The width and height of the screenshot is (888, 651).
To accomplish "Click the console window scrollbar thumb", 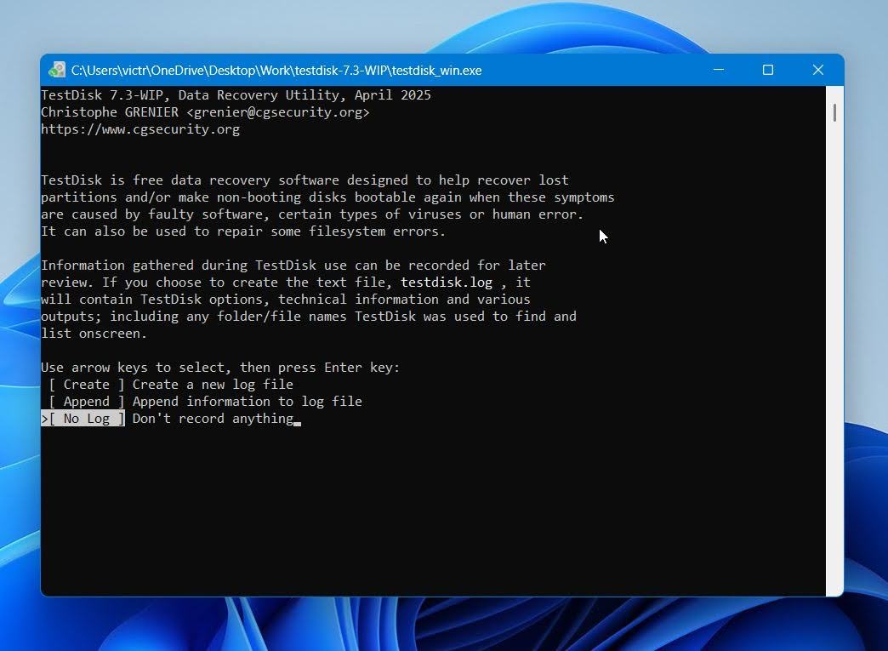I will (834, 112).
